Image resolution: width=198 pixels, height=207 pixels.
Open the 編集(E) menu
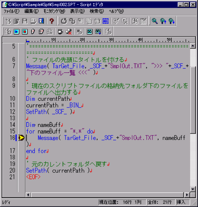[x=32, y=11]
